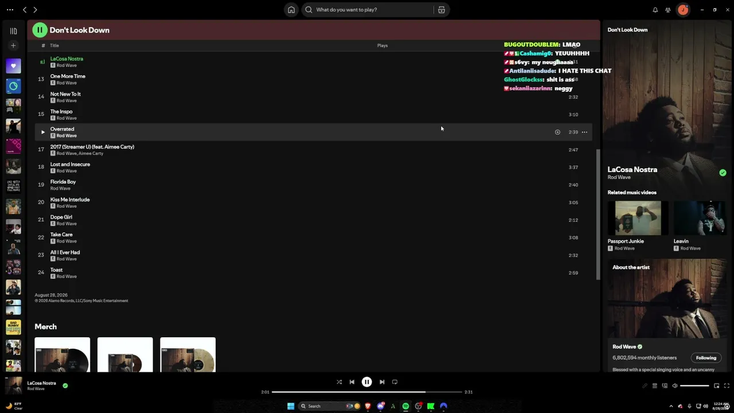The height and width of the screenshot is (413, 734).
Task: Adjust the Spotify volume slider
Action: tap(694, 385)
